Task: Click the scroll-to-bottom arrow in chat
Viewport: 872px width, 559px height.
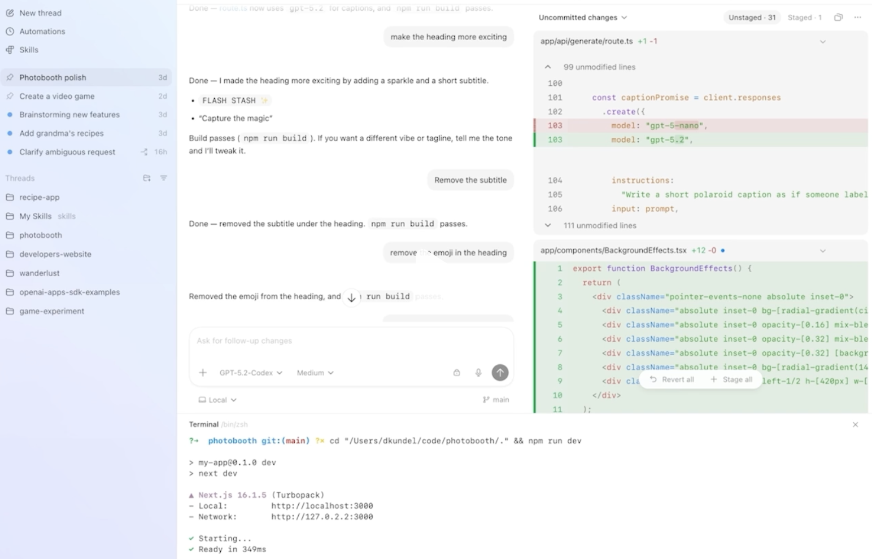Action: coord(351,298)
